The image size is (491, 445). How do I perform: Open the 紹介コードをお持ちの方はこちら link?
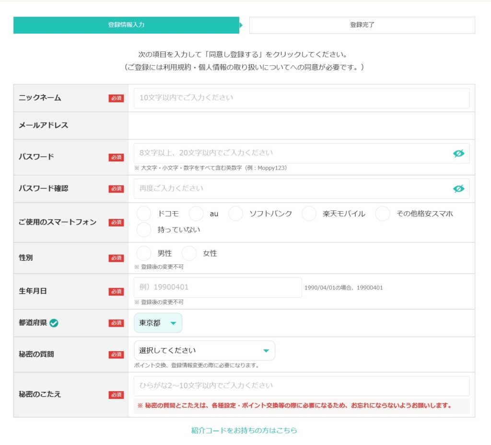[x=244, y=430]
